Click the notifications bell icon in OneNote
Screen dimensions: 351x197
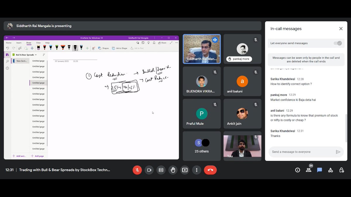[154, 43]
